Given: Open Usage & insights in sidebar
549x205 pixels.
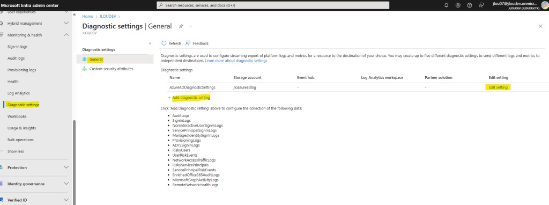Looking at the screenshot, I should tap(21, 128).
